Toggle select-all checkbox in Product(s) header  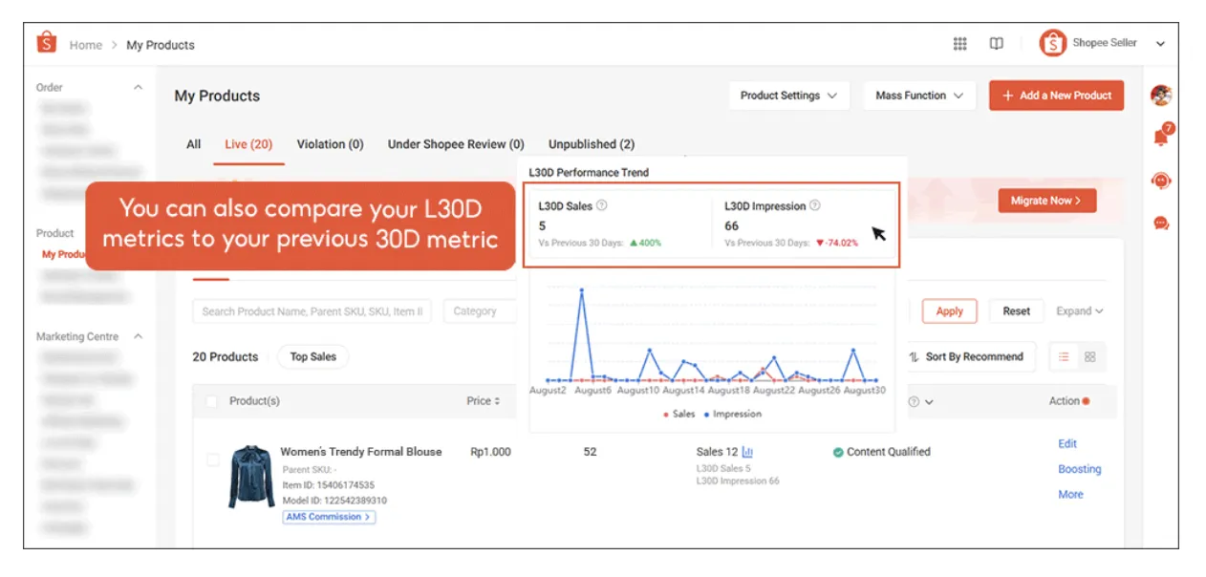coord(212,401)
